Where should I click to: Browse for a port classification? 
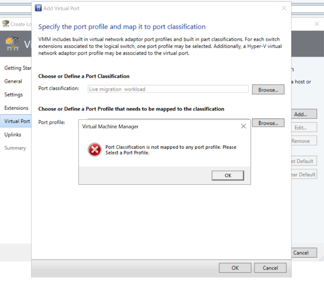click(268, 90)
